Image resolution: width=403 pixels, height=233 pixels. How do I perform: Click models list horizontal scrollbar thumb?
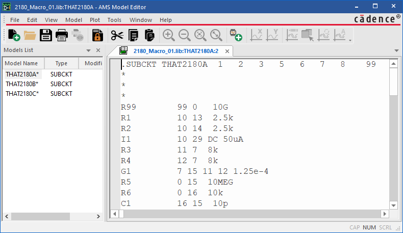pos(40,216)
